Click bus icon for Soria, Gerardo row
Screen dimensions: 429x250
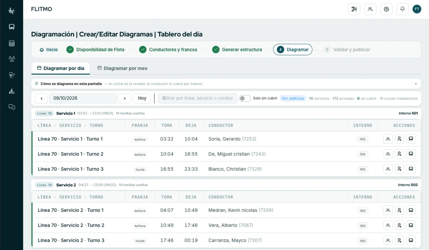pos(411,139)
